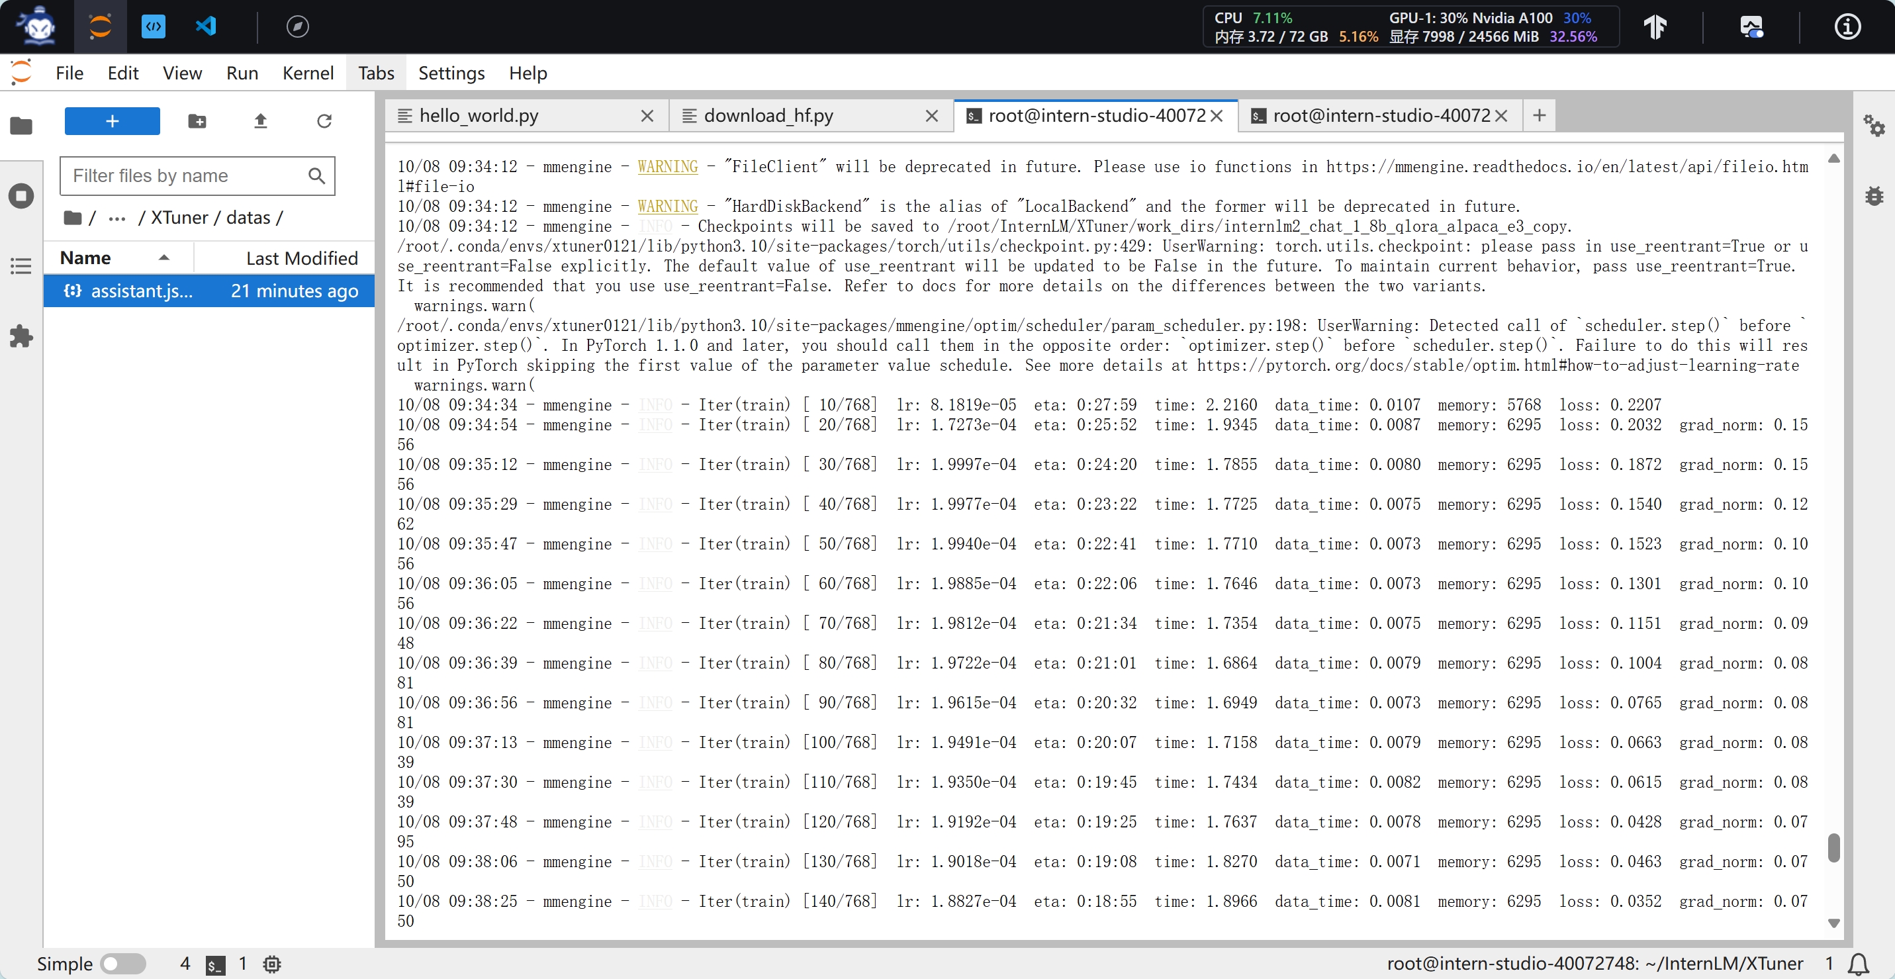Close the hello_world.py tab
The image size is (1895, 979).
[x=647, y=115]
